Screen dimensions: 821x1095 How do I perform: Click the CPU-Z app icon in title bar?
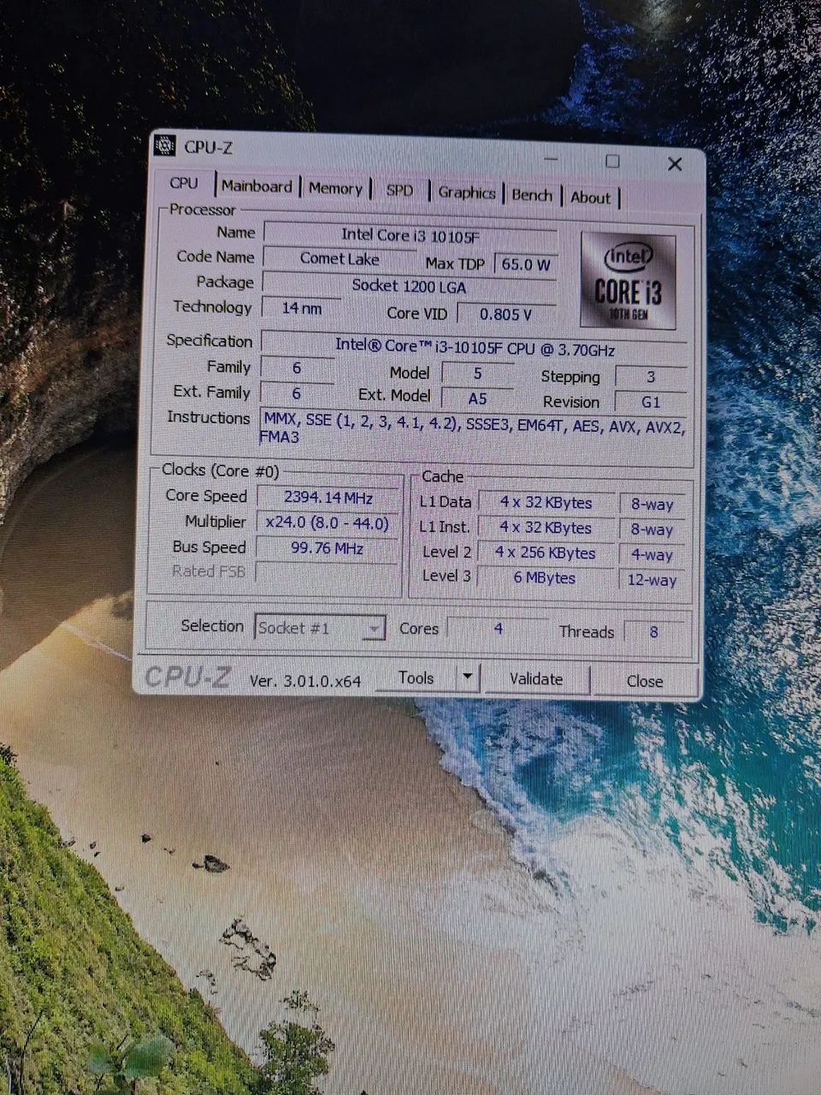164,145
